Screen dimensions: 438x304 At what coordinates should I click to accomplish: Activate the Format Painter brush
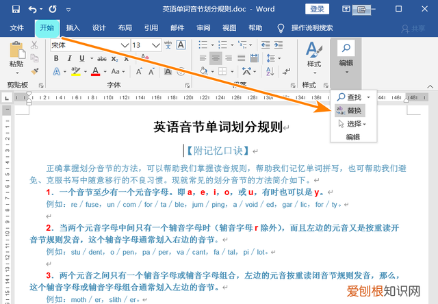(35, 71)
